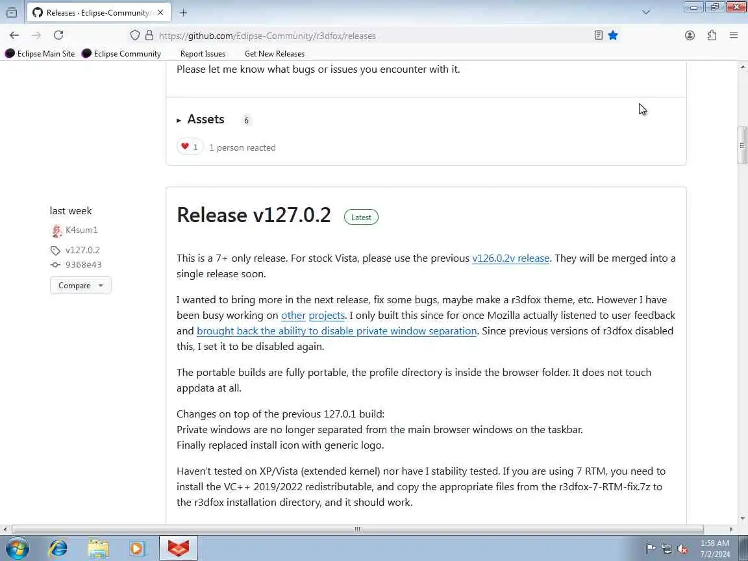
Task: Close the Releases tab
Action: [160, 13]
